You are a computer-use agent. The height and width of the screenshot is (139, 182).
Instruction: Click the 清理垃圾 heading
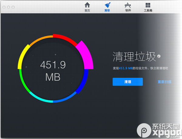tap(134, 57)
